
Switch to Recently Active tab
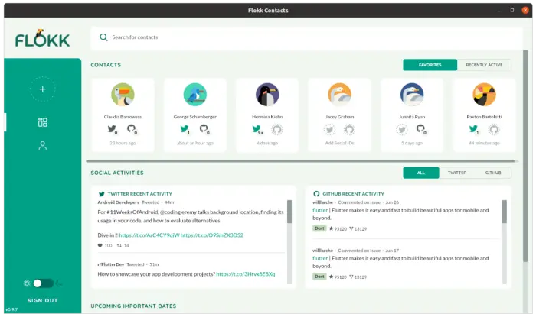[x=484, y=65]
